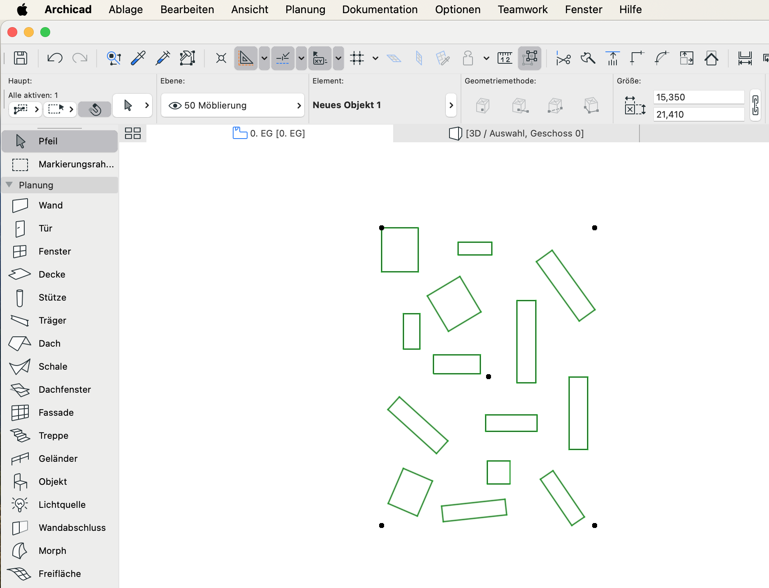
Task: Open Neues Objekt 1 element chooser arrow
Action: point(451,105)
